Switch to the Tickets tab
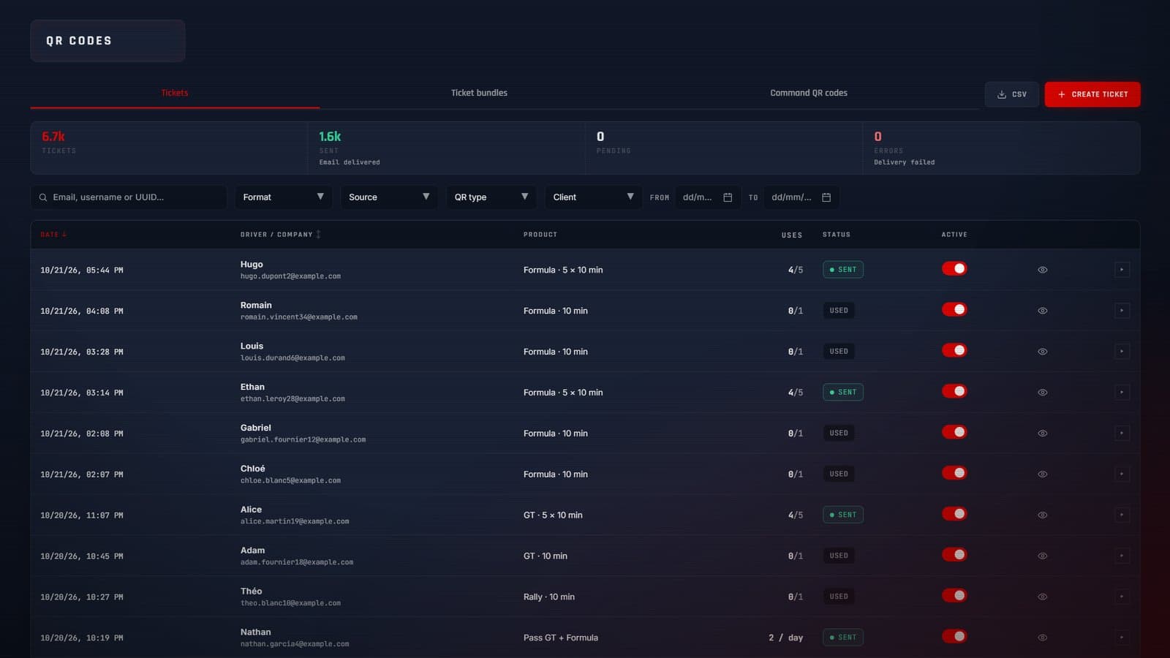 (x=175, y=93)
